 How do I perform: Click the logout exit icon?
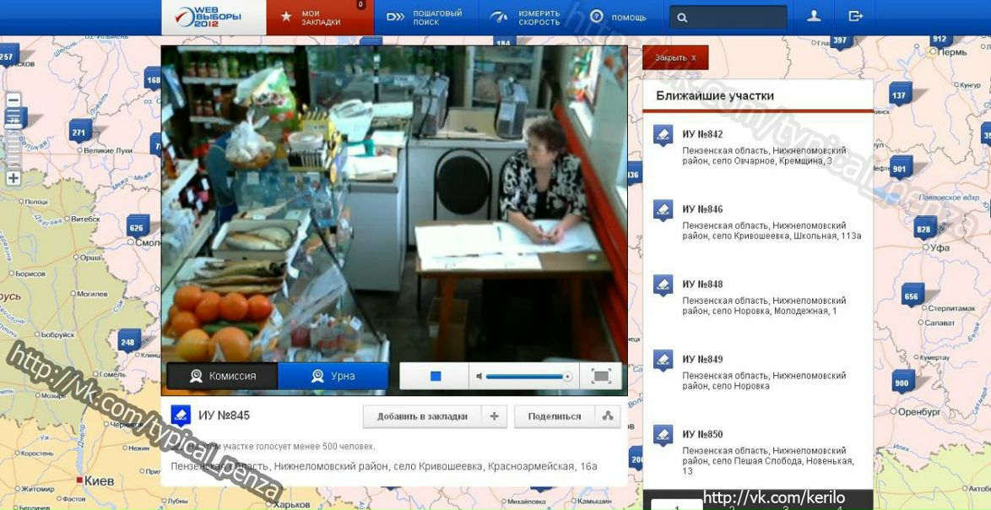point(855,17)
